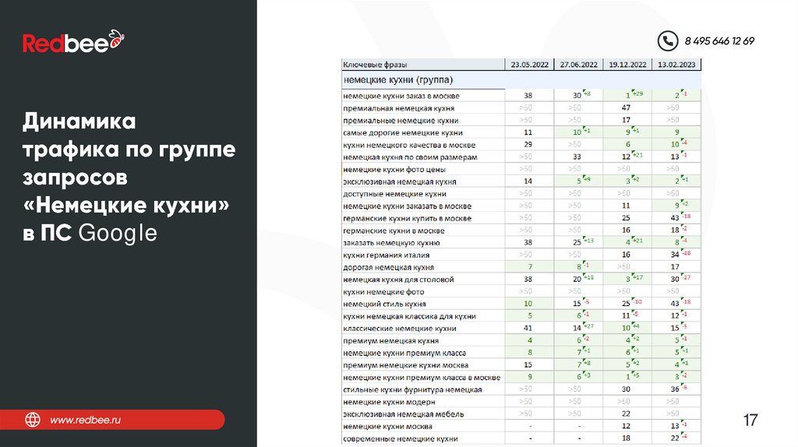Click value 33 in 'по своим размерам' row
Viewport: 798px width, 447px height.
[x=577, y=157]
